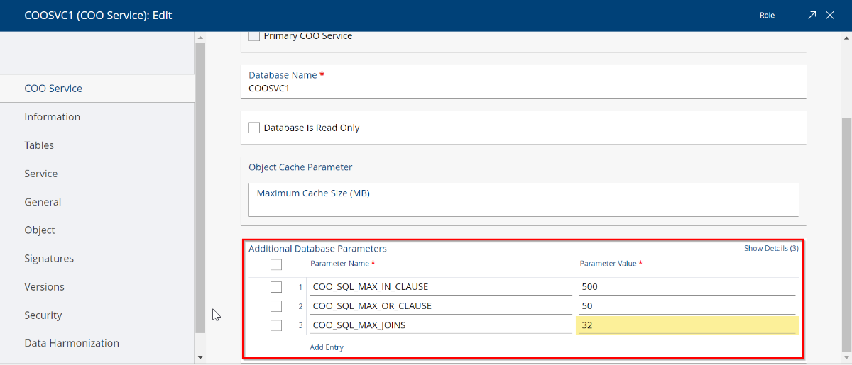
Task: Click the sidebar scroll up arrow
Action: (x=200, y=37)
